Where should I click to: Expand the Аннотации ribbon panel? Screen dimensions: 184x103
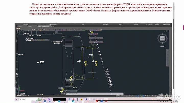tap(106, 24)
